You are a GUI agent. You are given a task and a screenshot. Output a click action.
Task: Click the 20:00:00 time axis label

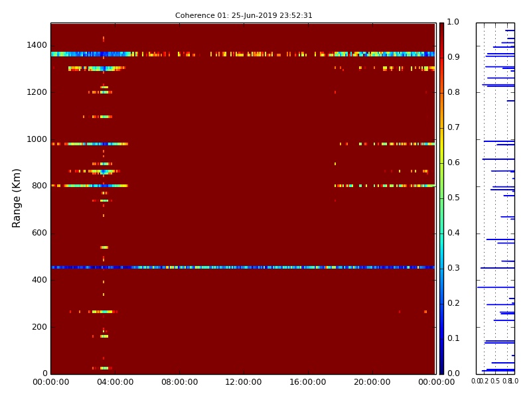point(372,382)
